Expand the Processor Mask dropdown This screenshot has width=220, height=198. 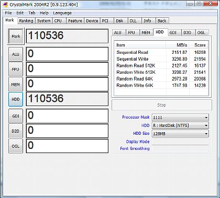[180, 118]
